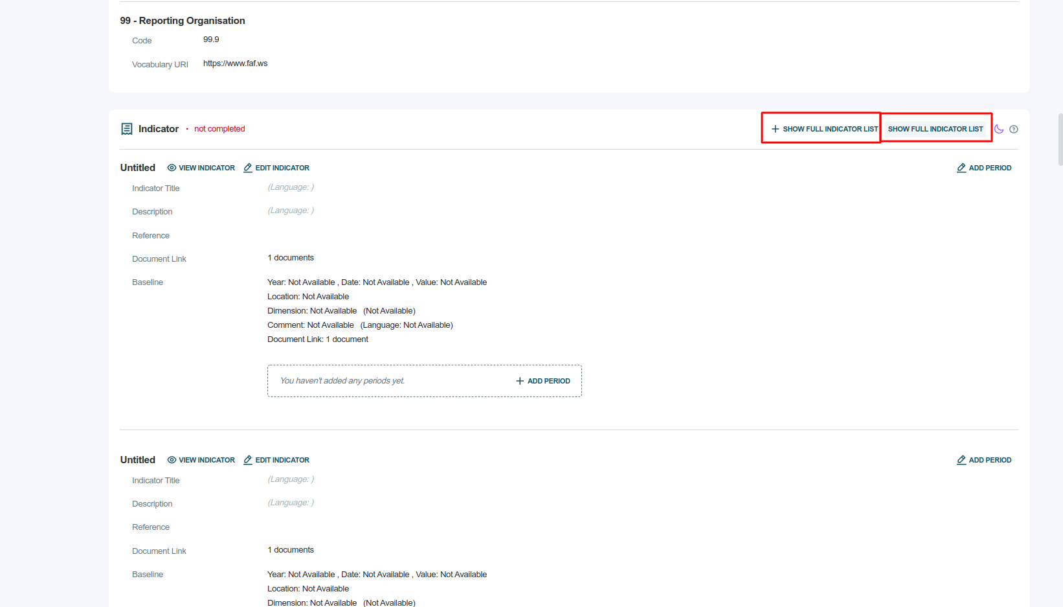
Task: Click the 'Indicator' section heading
Action: [x=159, y=129]
